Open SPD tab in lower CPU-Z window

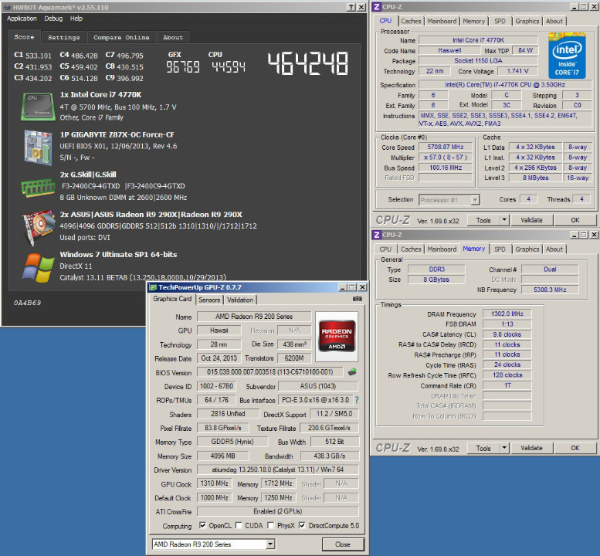(x=500, y=249)
